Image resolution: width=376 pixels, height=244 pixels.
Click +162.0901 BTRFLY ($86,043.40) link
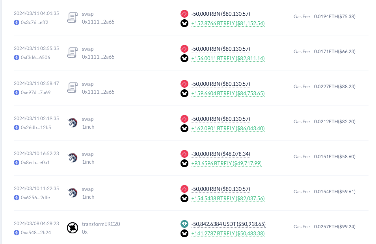[x=228, y=129]
